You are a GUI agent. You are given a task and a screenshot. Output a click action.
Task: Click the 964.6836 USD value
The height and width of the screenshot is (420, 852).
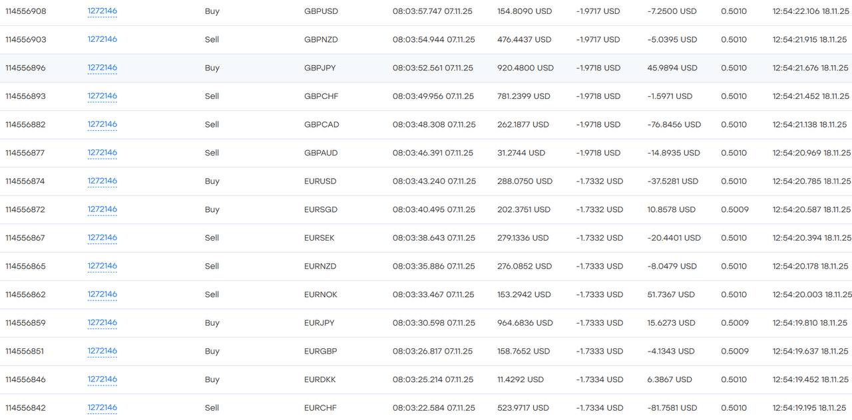pyautogui.click(x=525, y=323)
